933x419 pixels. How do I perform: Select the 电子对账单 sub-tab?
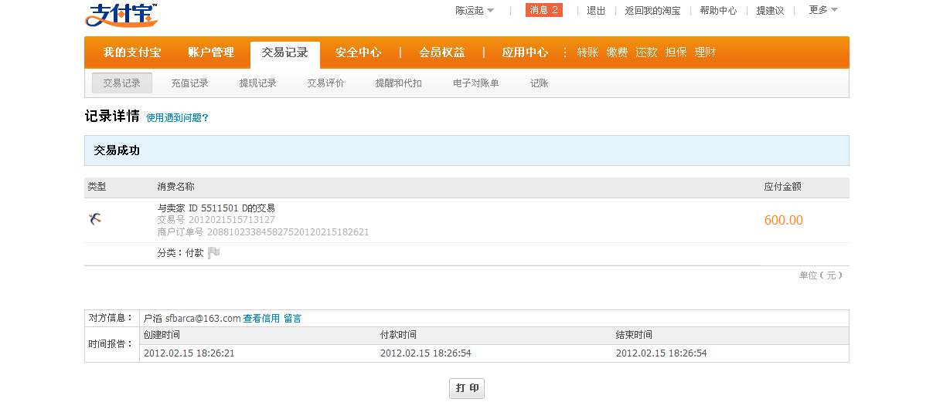tap(475, 83)
